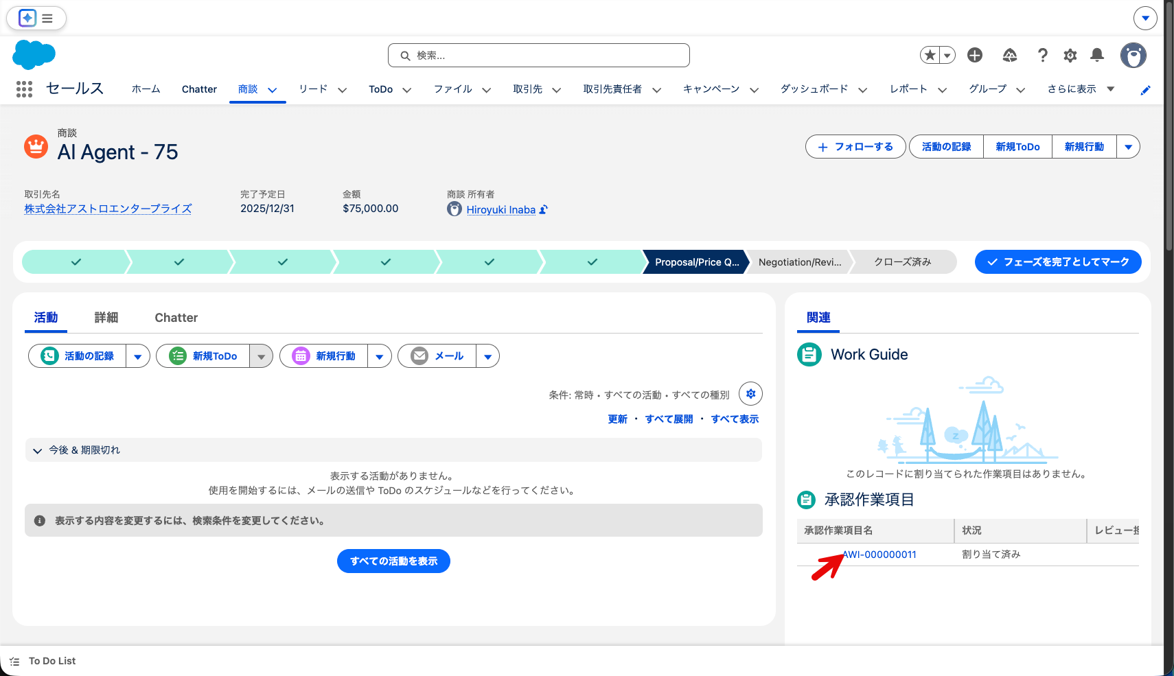Screen dimensions: 1174x676
Task: Open approval work item AWI-000000011
Action: click(x=879, y=555)
